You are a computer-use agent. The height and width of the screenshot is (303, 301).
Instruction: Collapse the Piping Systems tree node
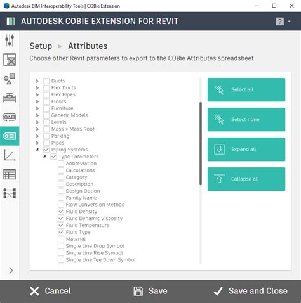[x=37, y=150]
